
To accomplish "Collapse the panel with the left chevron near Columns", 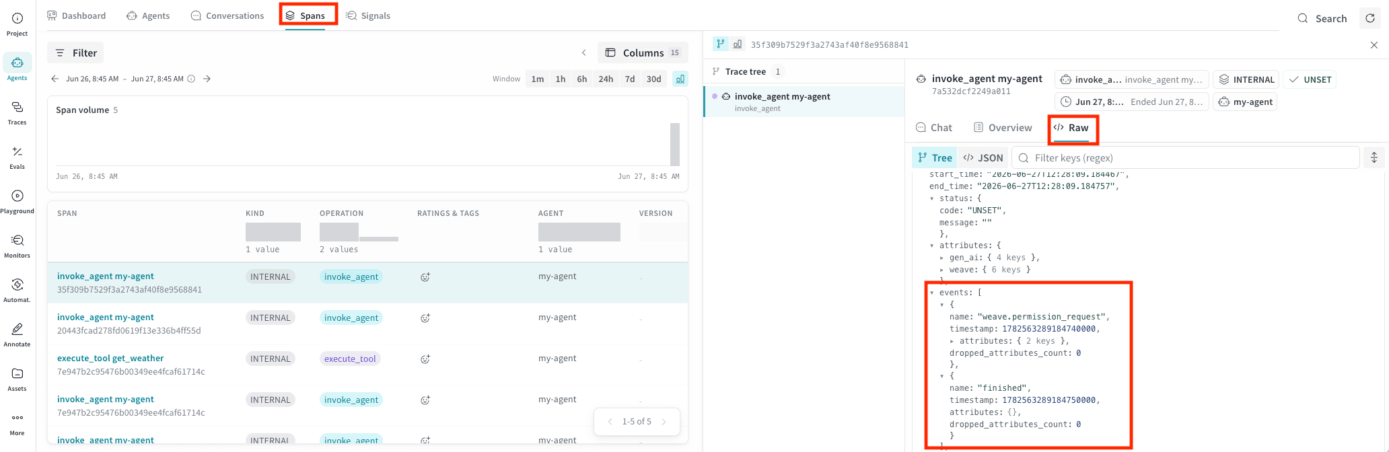I will (x=584, y=52).
